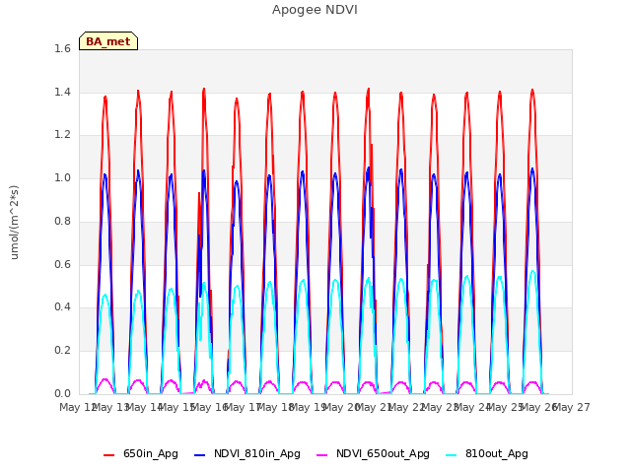Click the 0.8 y-axis tick label
This screenshot has height=473, width=631.
point(62,221)
